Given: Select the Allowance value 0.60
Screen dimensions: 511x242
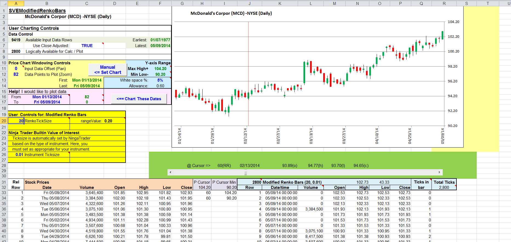Looking at the screenshot, I should tap(160, 86).
